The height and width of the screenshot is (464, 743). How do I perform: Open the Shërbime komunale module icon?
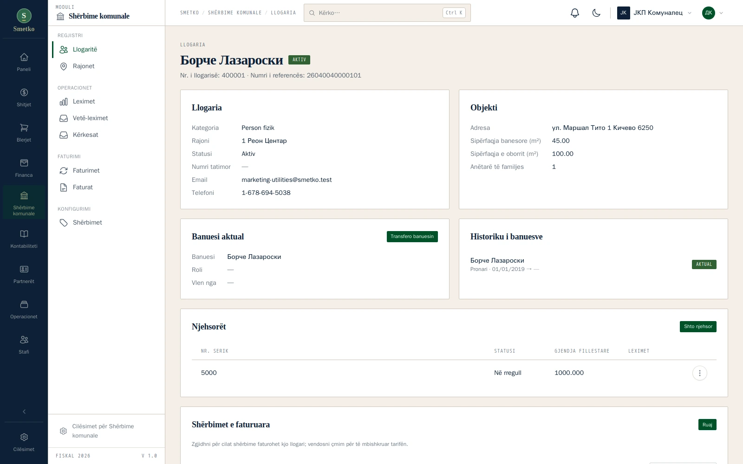[x=24, y=202]
